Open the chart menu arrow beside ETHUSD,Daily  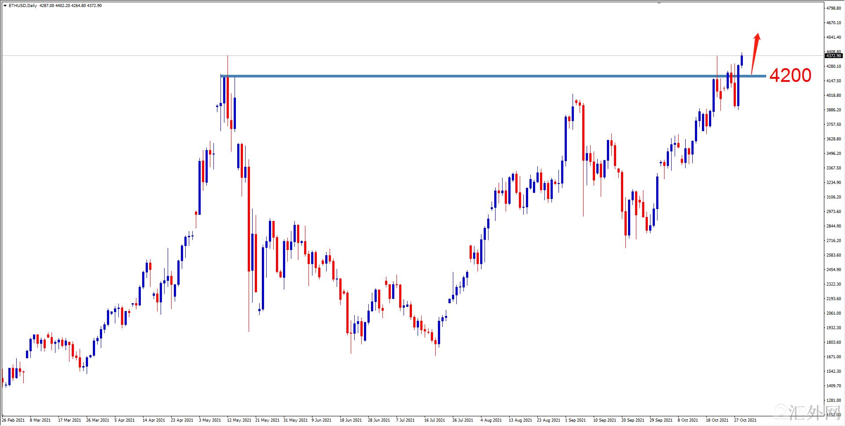pyautogui.click(x=5, y=6)
